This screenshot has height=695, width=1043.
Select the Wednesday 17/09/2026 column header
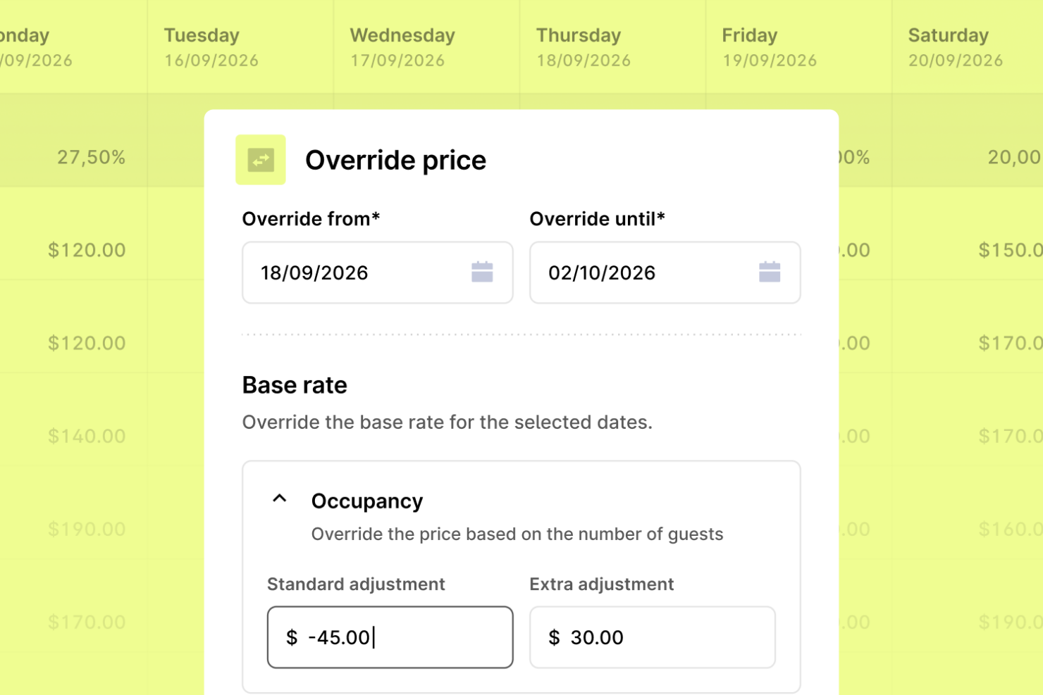click(426, 46)
